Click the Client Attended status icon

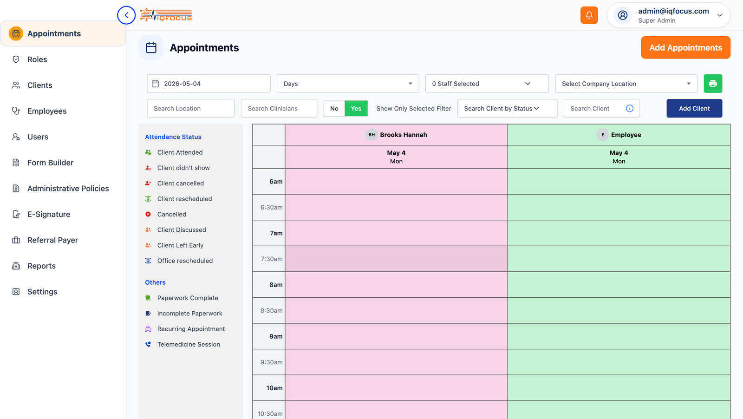pyautogui.click(x=148, y=152)
